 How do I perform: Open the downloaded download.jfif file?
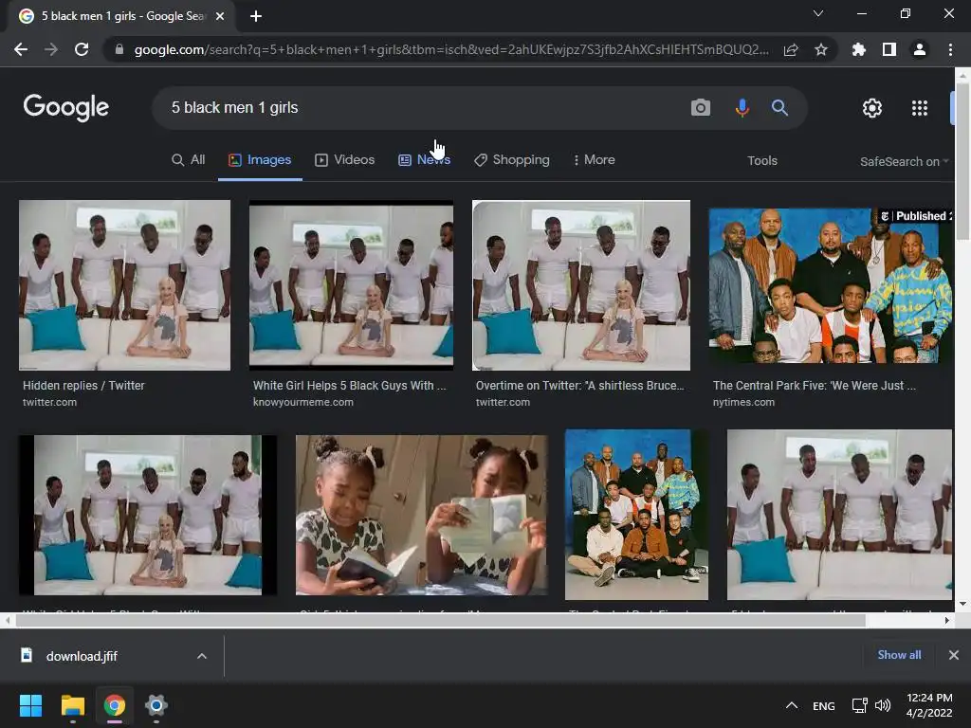[x=82, y=656]
